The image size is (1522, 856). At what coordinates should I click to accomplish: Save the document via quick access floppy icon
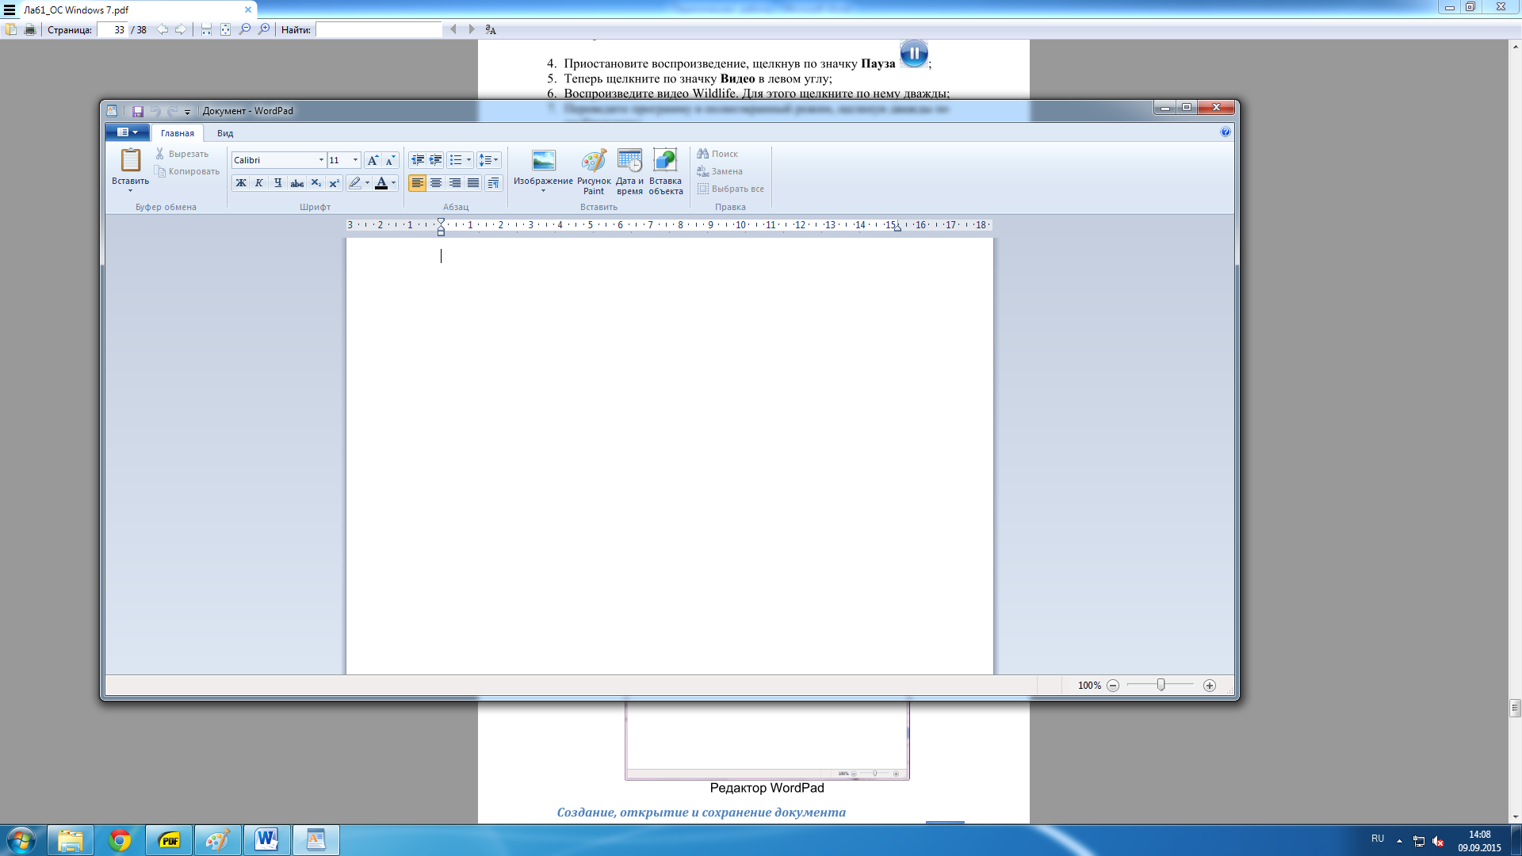pyautogui.click(x=137, y=111)
